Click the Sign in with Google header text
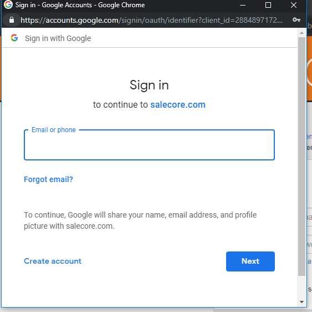The height and width of the screenshot is (312, 312). (x=58, y=38)
